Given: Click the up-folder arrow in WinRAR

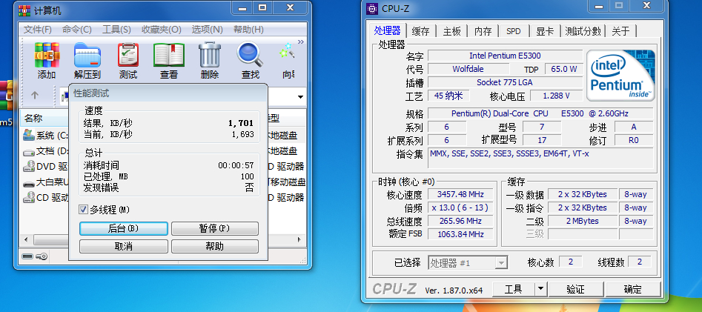Looking at the screenshot, I should 35,96.
